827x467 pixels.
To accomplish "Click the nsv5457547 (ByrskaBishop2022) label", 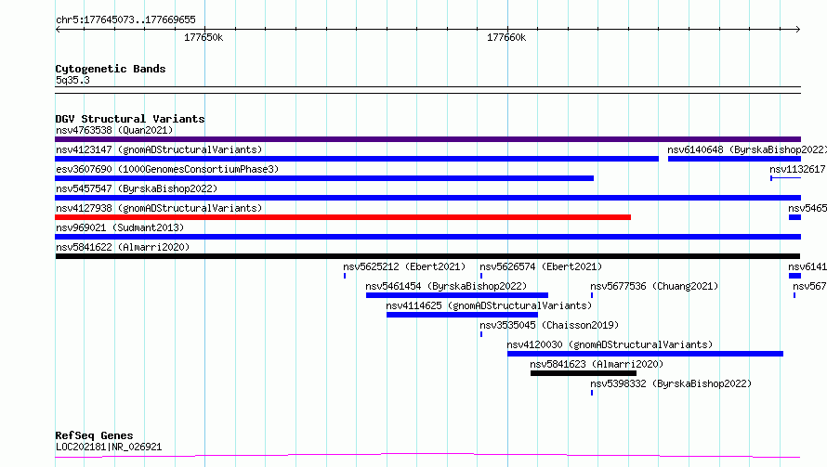I will (137, 188).
